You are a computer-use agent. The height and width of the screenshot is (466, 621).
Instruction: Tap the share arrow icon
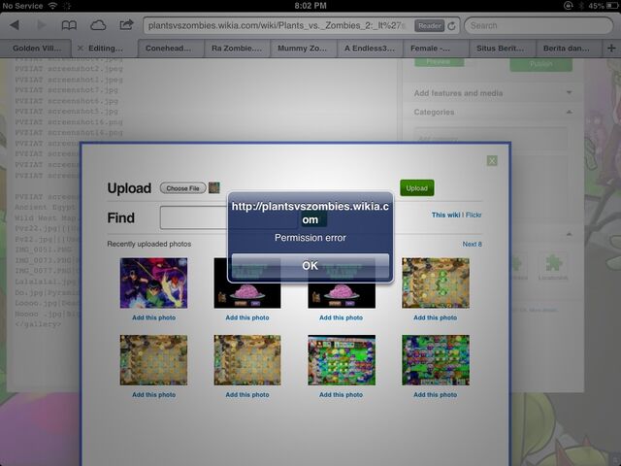tap(126, 25)
